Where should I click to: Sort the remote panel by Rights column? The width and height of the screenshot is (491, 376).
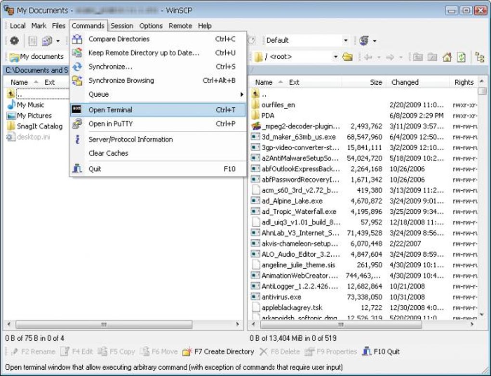pos(464,82)
